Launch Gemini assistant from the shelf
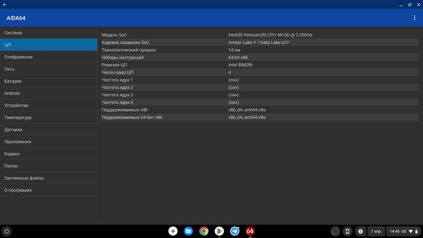423x238 pixels. tap(173, 231)
